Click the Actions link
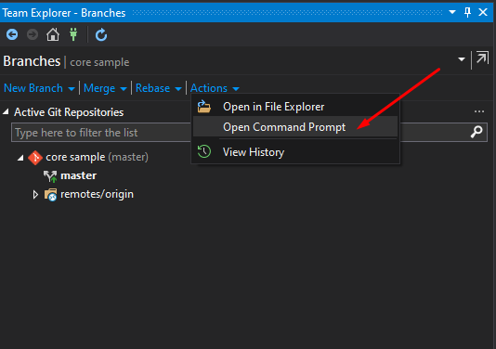This screenshot has width=496, height=349. click(x=209, y=88)
